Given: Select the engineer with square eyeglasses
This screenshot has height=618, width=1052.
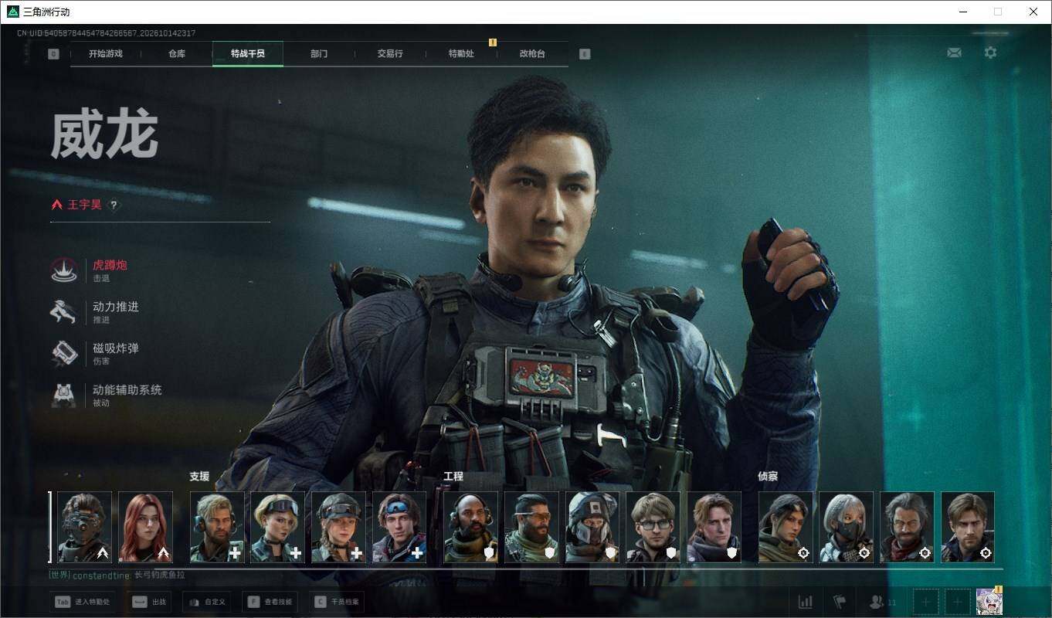Looking at the screenshot, I should coord(653,527).
